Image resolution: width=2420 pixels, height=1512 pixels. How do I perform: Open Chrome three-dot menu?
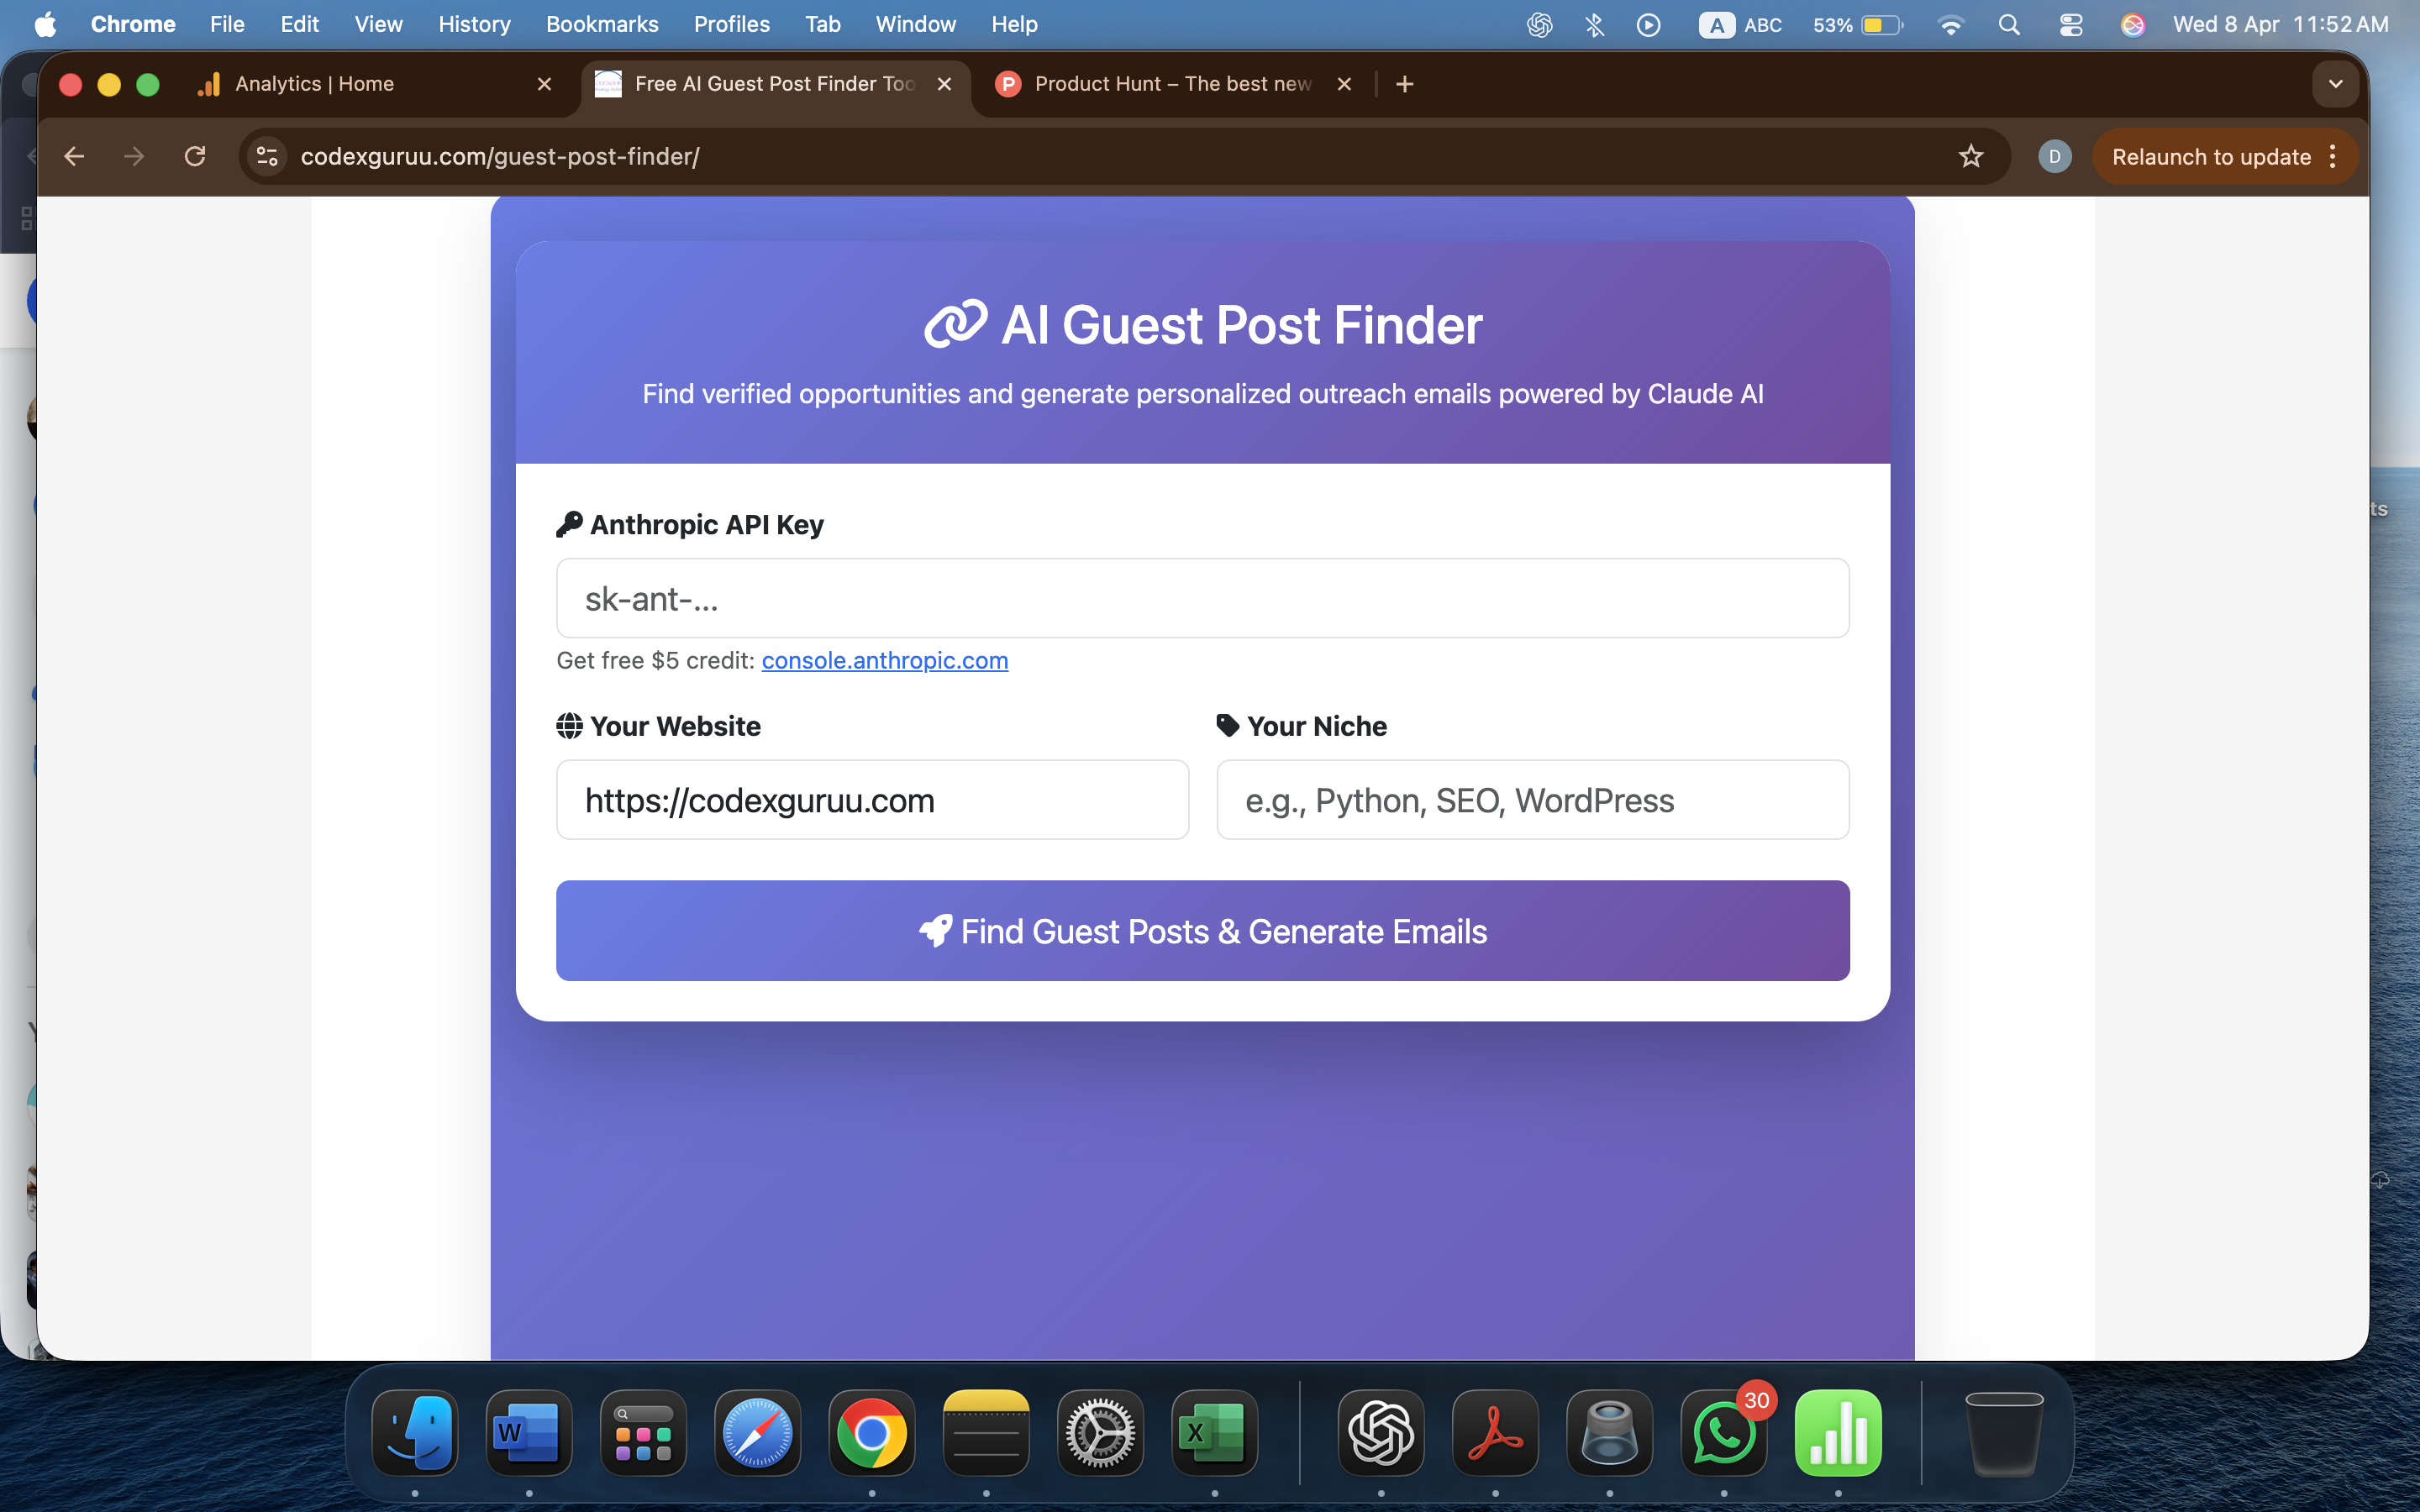click(2333, 156)
